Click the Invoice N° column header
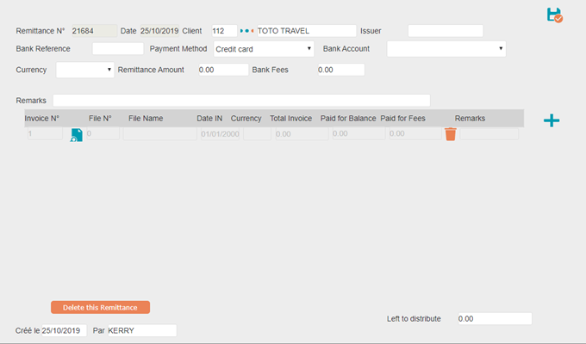This screenshot has width=586, height=344. pyautogui.click(x=42, y=119)
